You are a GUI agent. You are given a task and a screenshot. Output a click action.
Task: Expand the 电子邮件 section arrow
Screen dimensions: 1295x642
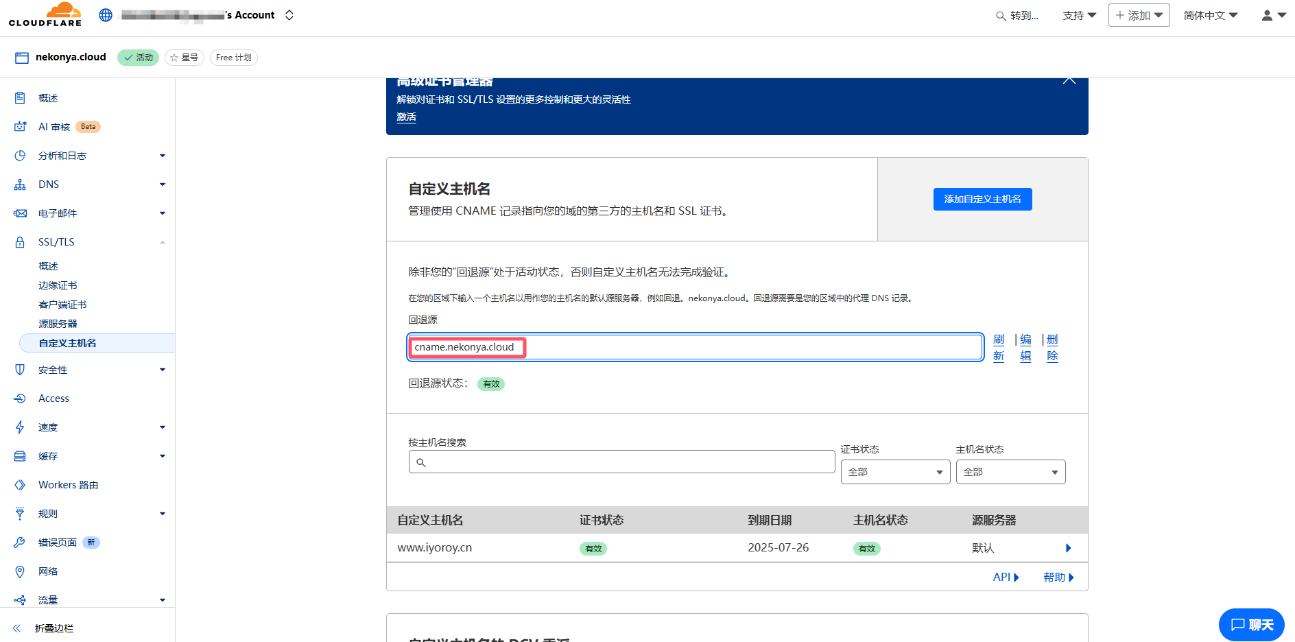[163, 213]
